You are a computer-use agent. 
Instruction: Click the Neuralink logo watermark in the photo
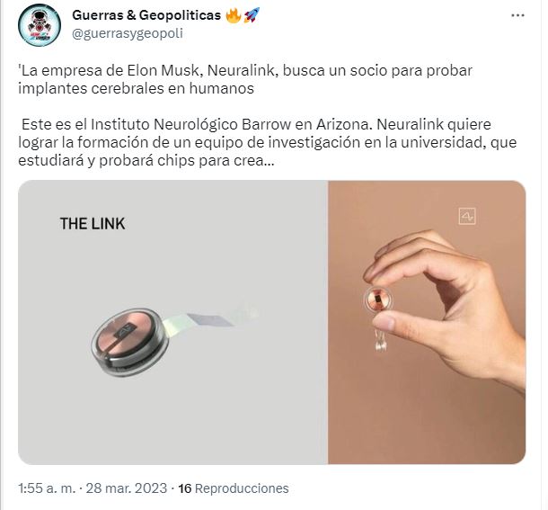click(x=467, y=216)
